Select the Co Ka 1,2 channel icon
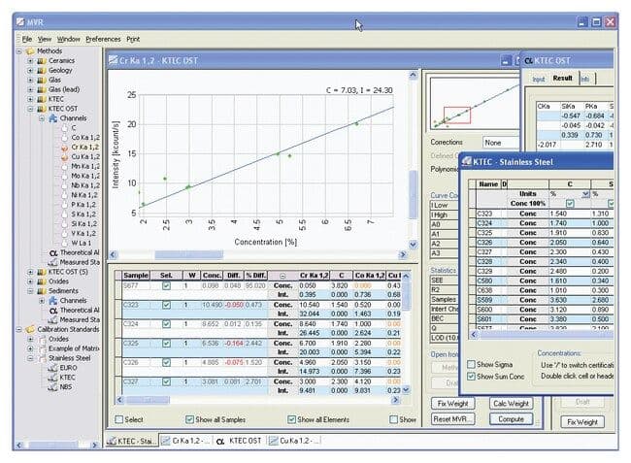The image size is (631, 463). click(x=64, y=138)
